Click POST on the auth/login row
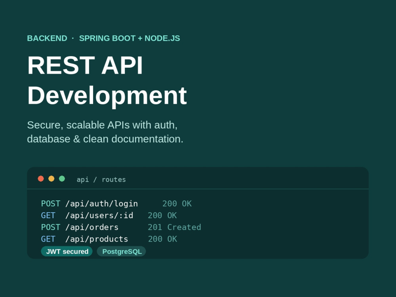Screen dimensions: 396x297 coord(51,204)
